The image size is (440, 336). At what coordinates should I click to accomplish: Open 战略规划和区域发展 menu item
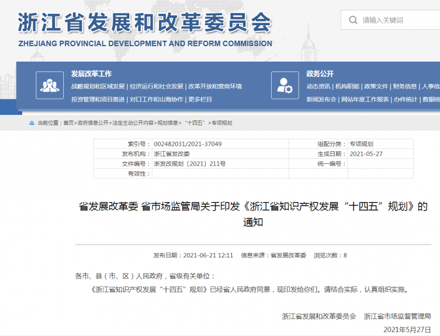[x=98, y=86]
